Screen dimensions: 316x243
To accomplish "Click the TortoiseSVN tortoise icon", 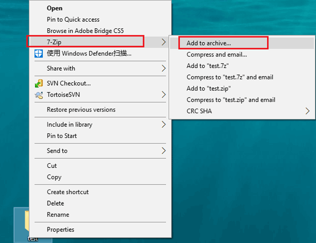I will (x=39, y=95).
